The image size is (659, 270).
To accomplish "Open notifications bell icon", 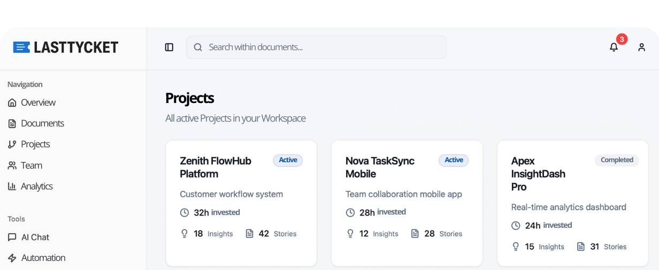I will point(614,47).
